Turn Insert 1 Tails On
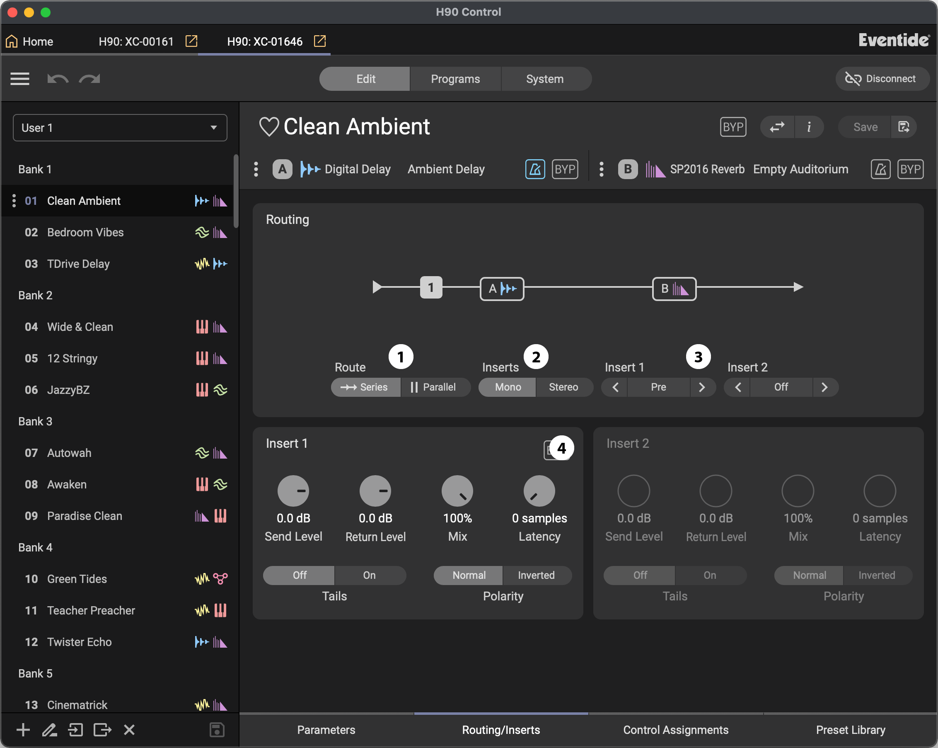Viewport: 938px width, 748px height. 370,575
